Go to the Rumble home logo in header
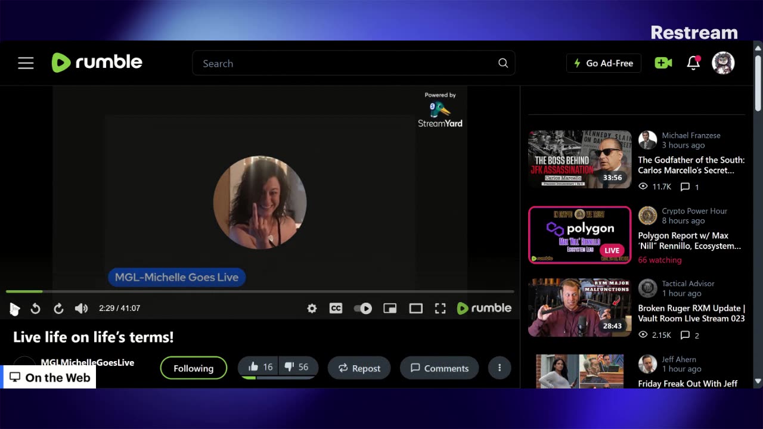Viewport: 763px width, 429px height. click(x=97, y=63)
